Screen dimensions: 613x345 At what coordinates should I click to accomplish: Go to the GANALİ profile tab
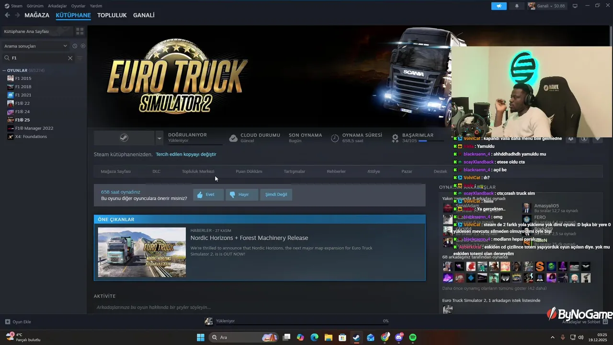pos(144,15)
